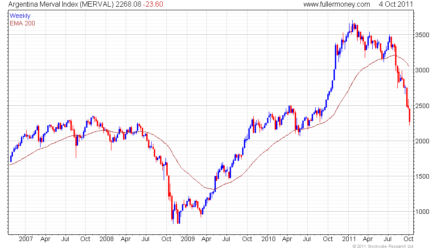Click the 'Apr' label right after 2007

point(45,239)
